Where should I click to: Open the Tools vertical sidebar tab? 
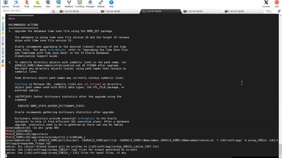click(3, 40)
